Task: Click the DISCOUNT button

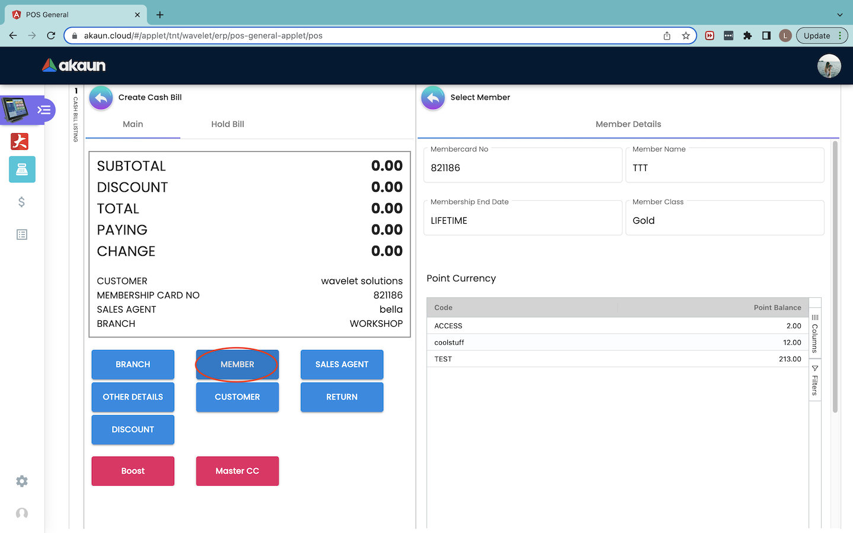Action: [133, 429]
